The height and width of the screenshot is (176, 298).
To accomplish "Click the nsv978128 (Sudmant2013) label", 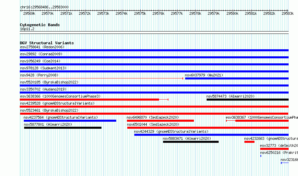I will point(43,68).
